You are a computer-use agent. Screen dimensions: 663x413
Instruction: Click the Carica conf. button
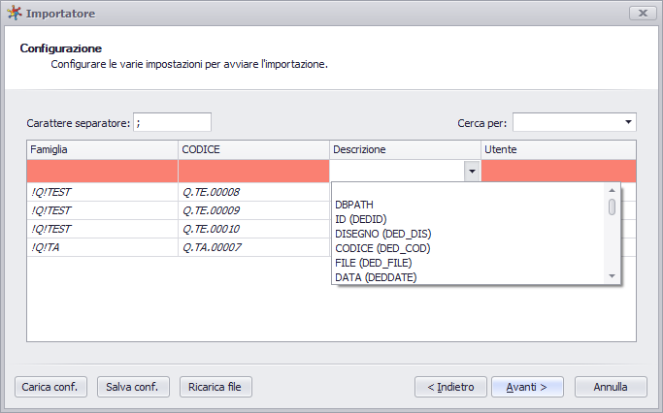point(50,387)
